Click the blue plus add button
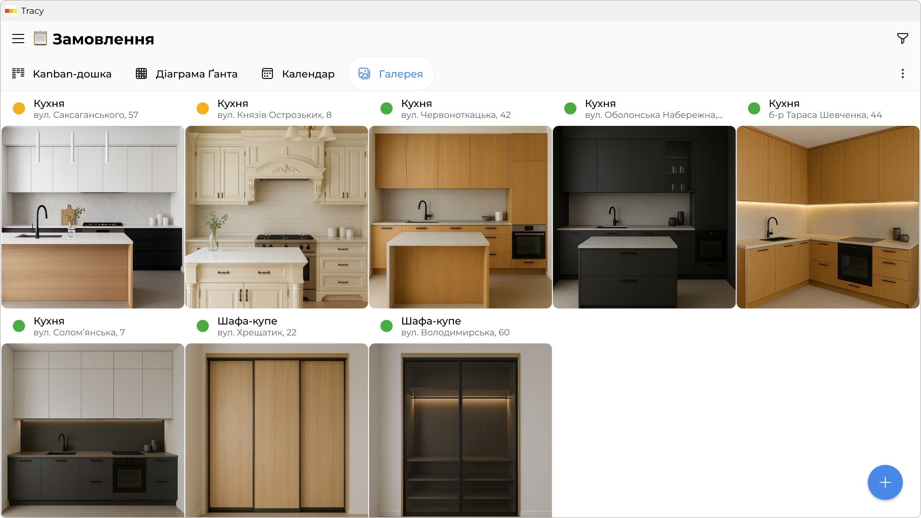The image size is (921, 518). [885, 482]
